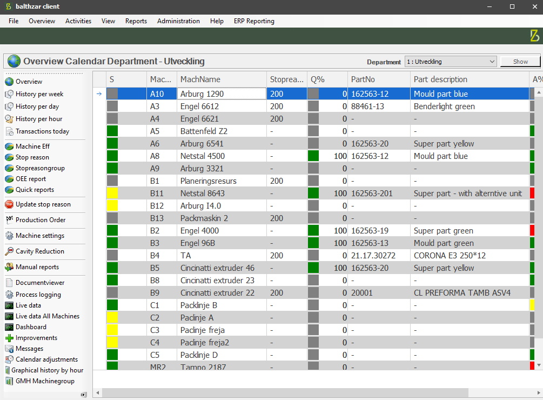543x400 pixels.
Task: Open the Overview sidebar icon
Action: [x=9, y=82]
